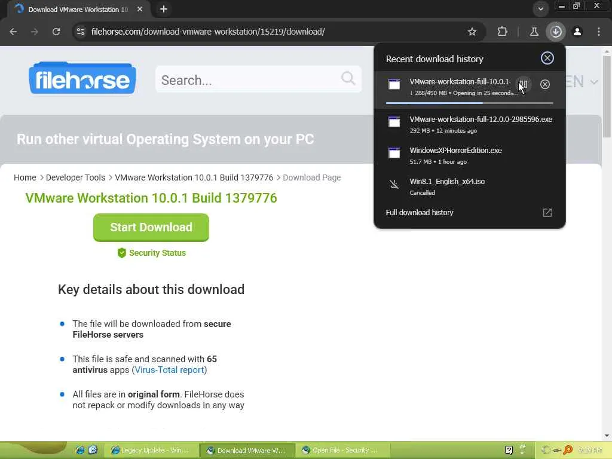Click the system tray clock
This screenshot has height=459, width=612.
pos(589,451)
